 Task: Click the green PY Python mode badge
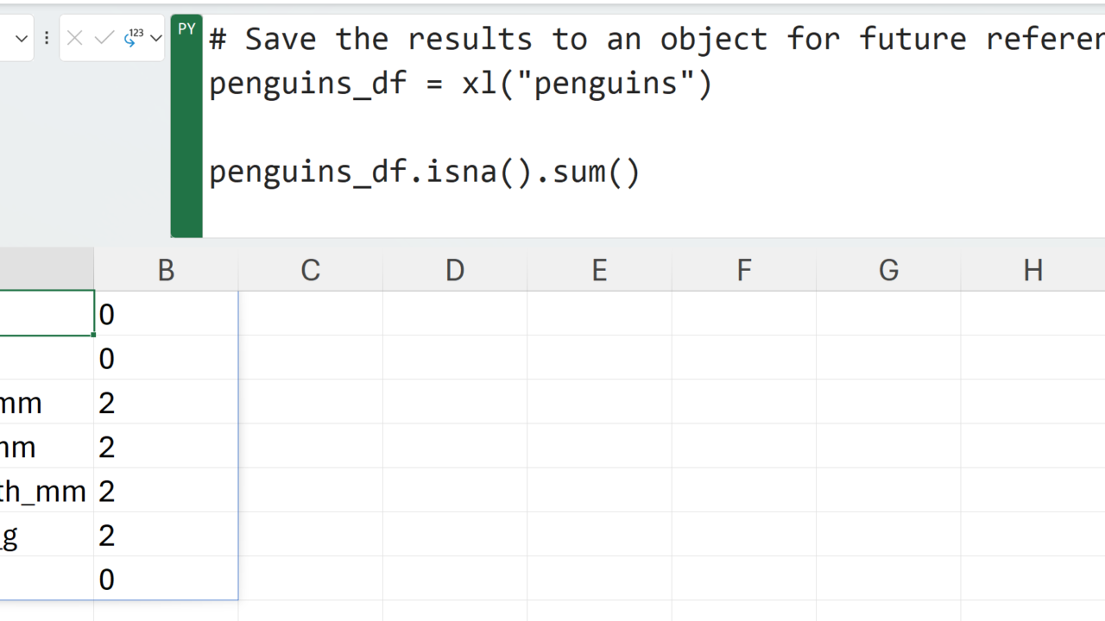click(186, 29)
